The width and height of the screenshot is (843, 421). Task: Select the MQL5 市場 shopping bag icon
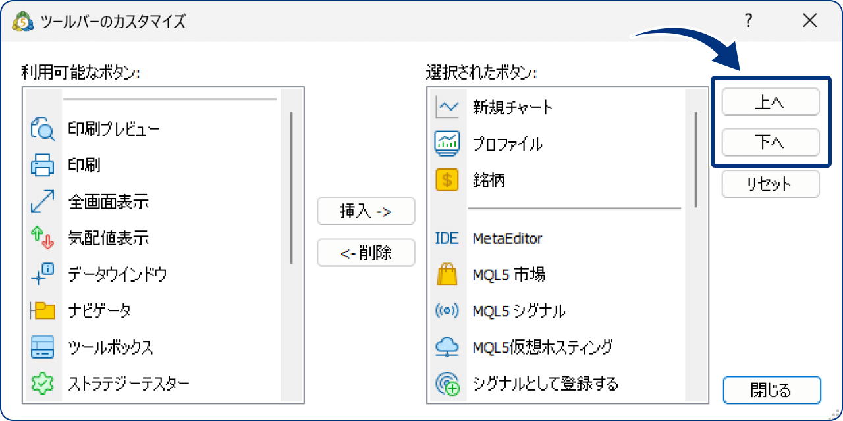tap(447, 275)
